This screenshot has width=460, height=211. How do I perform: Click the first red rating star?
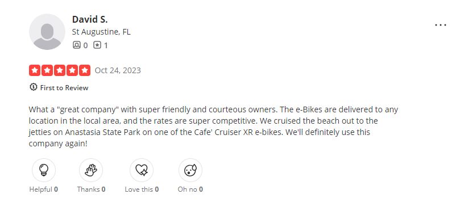(35, 70)
